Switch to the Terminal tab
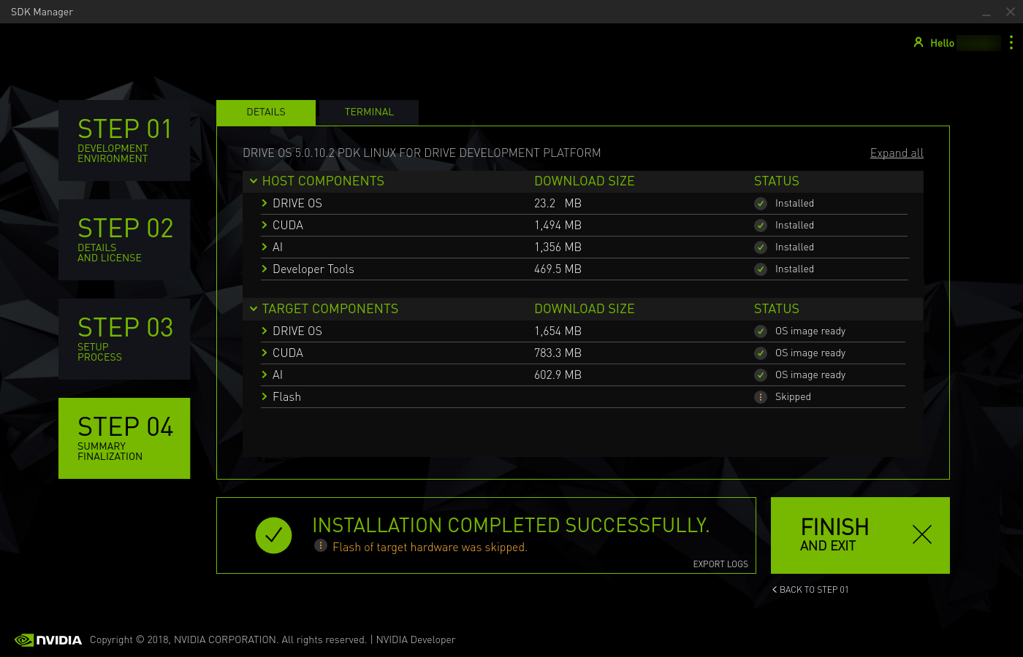The width and height of the screenshot is (1023, 657). 369,112
